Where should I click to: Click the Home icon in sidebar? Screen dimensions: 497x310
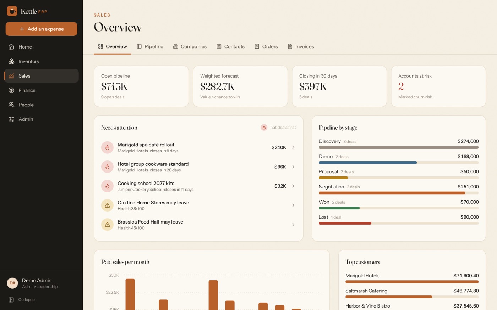point(11,47)
